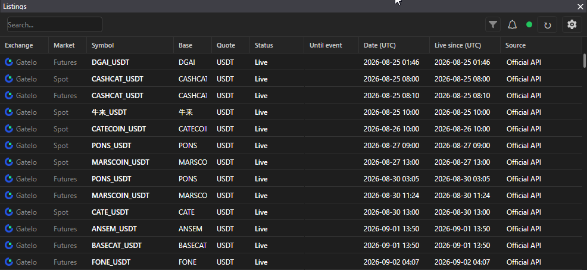Viewport: 587px width, 270px height.
Task: Click Gatelo logo in BASECAT_USDT row
Action: [9, 245]
